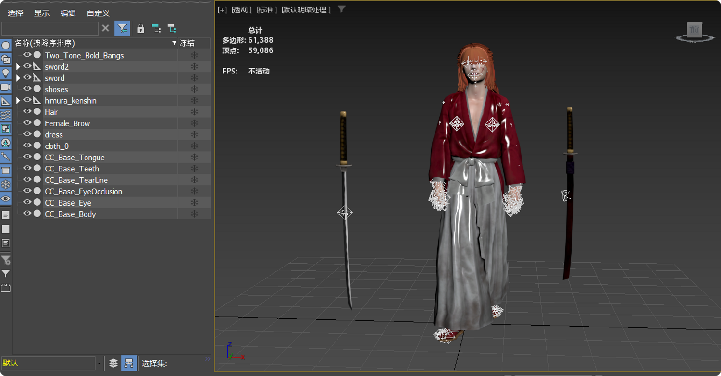Toggle display hidden objects (eye sidebar icon)
721x376 pixels.
click(x=6, y=199)
